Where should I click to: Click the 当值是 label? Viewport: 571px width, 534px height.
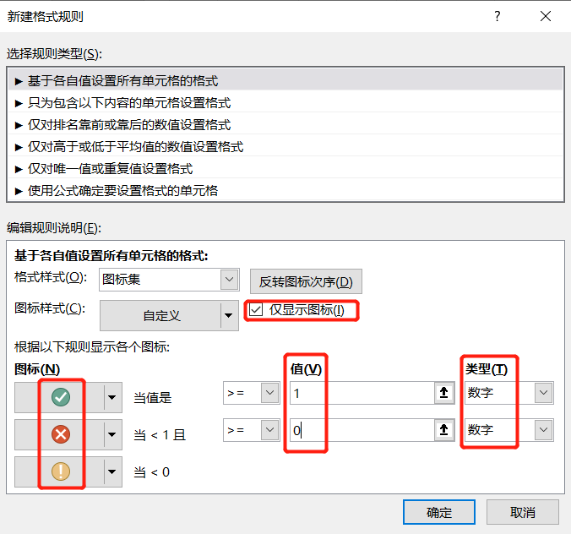[x=153, y=397]
